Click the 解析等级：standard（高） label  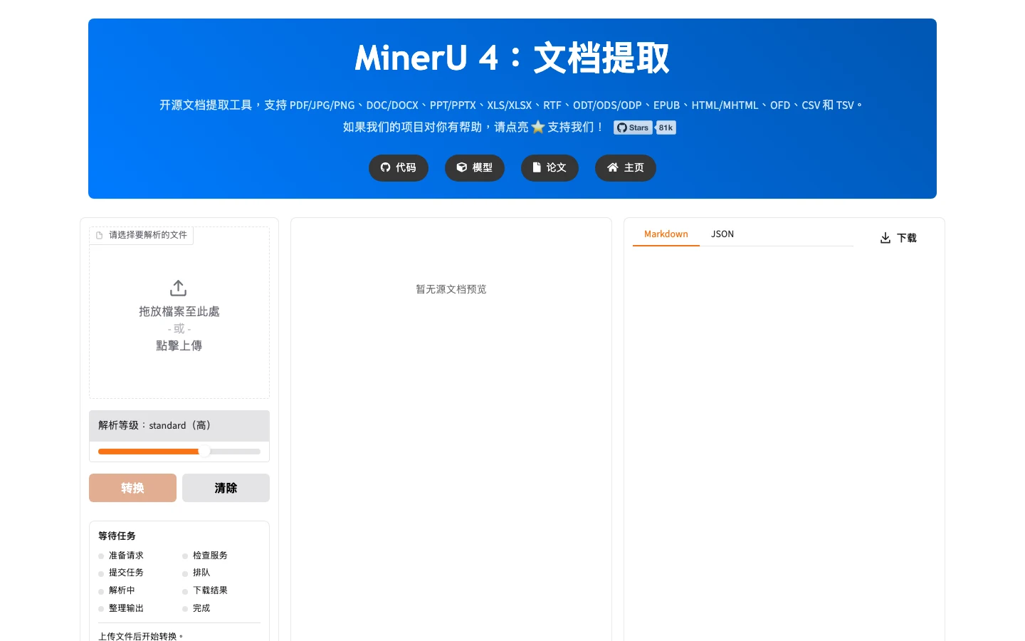pos(154,425)
